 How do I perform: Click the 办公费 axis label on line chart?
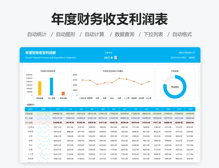(x=149, y=98)
